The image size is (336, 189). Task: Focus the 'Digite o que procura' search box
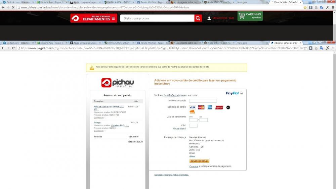pyautogui.click(x=157, y=18)
